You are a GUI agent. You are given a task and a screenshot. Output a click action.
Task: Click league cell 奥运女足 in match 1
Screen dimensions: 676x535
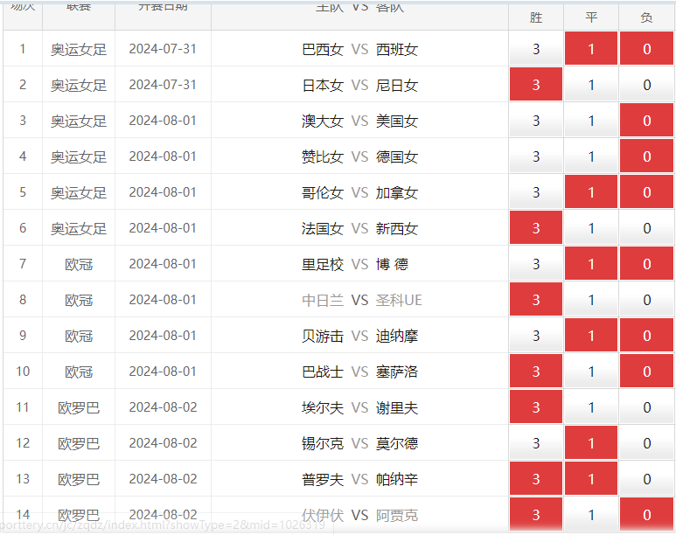pyautogui.click(x=79, y=50)
